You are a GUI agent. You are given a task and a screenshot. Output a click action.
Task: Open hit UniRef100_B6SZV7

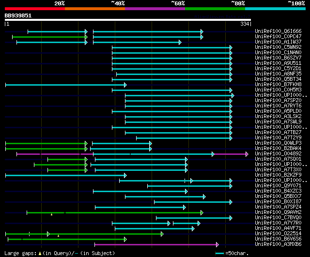point(278,58)
